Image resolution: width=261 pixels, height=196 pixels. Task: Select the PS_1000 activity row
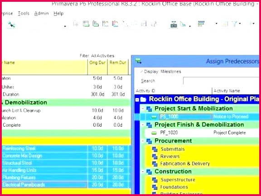(197, 117)
